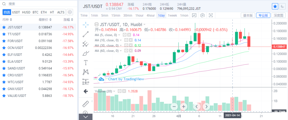Image resolution: width=288 pixels, height=120 pixels.
Task: Click the search input field
Action: [x=39, y=4]
